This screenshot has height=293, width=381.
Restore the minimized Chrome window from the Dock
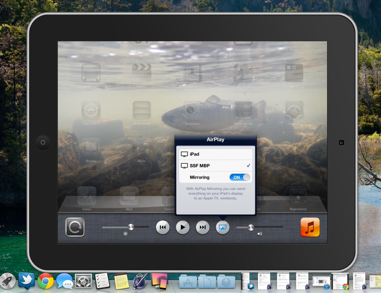click(340, 281)
